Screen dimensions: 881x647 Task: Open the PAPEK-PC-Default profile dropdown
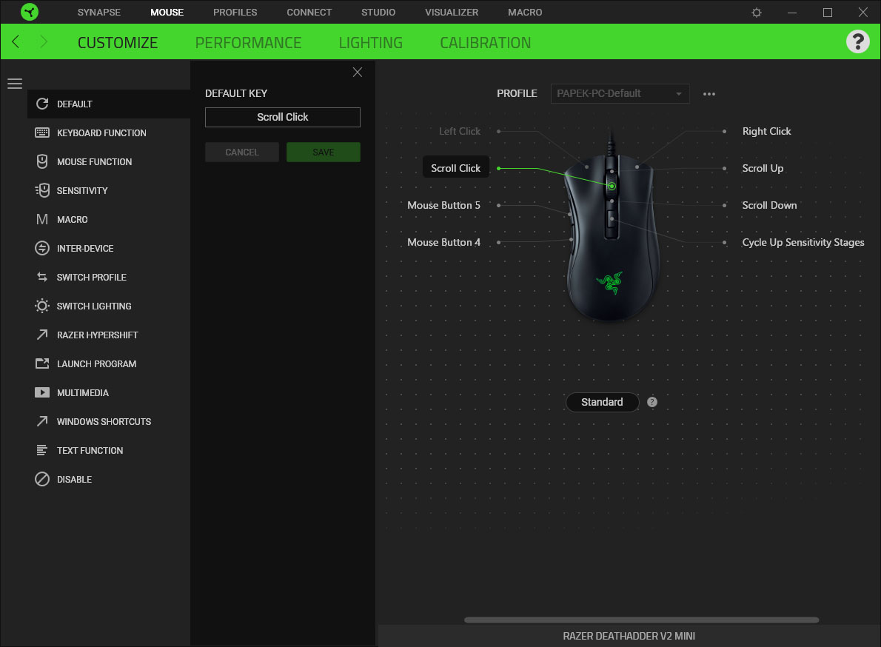pos(620,94)
